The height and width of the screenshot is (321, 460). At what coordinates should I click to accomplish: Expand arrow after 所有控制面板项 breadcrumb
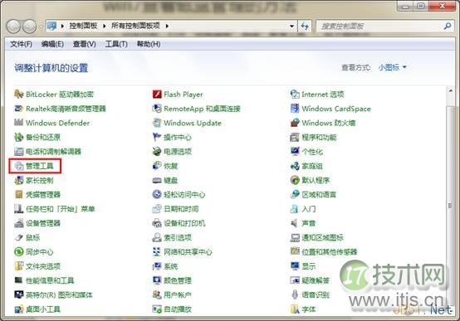[x=167, y=26]
